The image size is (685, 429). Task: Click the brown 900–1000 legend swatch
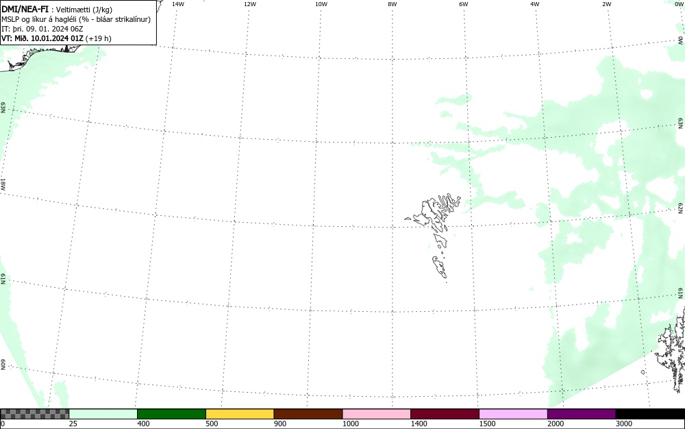[x=308, y=414]
